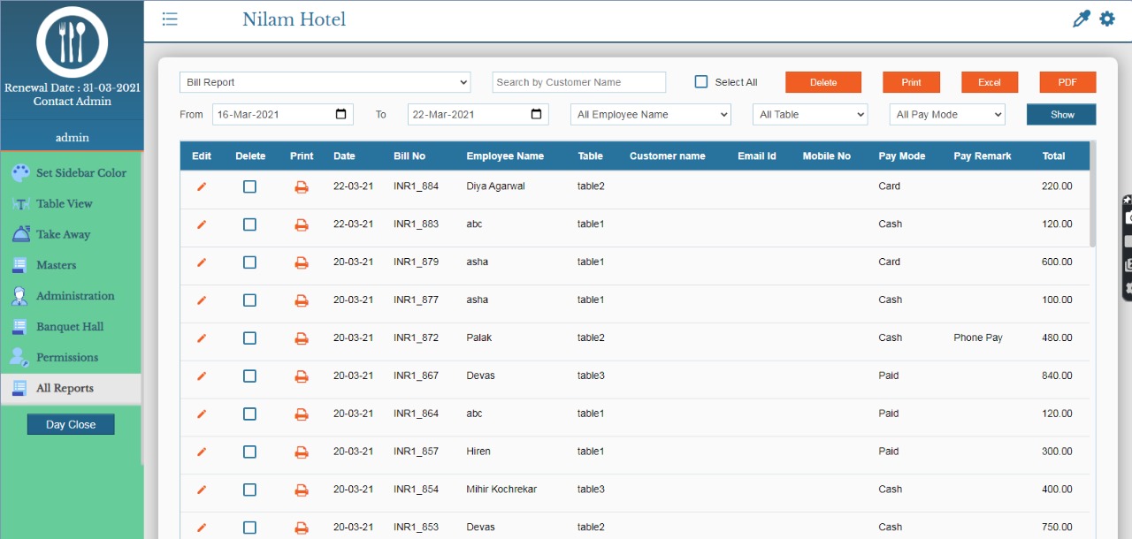Select All Reports in sidebar
The image size is (1132, 539).
point(71,389)
